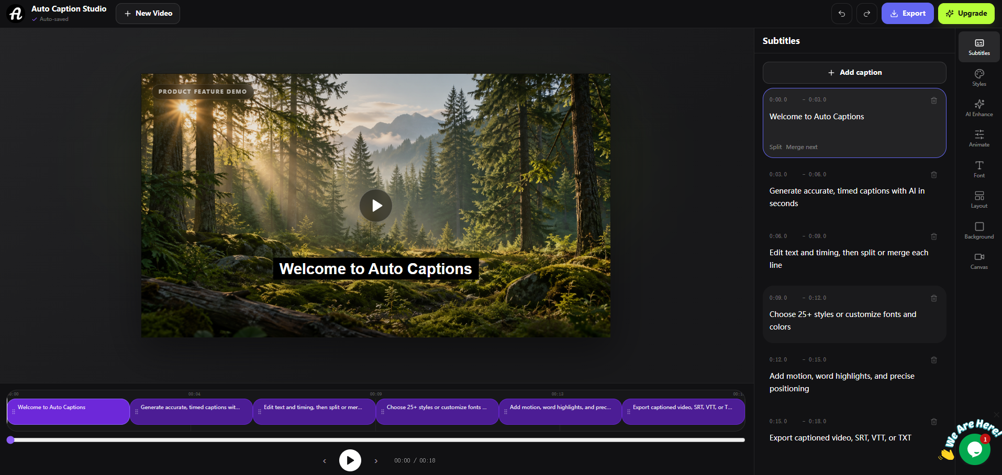Click the 0:06.0 start time of third caption
Screen dimensions: 1002x475
778,236
